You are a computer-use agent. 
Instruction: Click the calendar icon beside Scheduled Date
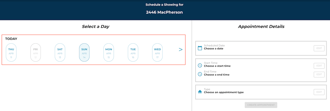(200, 48)
